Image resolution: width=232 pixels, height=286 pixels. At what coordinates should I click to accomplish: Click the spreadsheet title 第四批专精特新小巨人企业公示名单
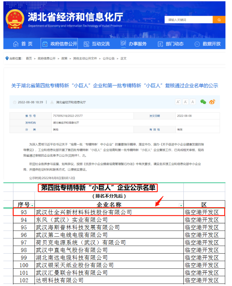point(98,188)
